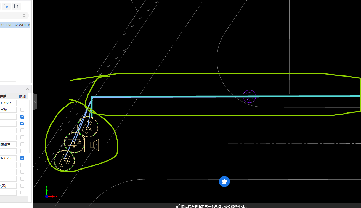This screenshot has height=208, width=361.
Task: Toggle the 附加 checkbox beside '(弱)' value
Action: pyautogui.click(x=22, y=186)
